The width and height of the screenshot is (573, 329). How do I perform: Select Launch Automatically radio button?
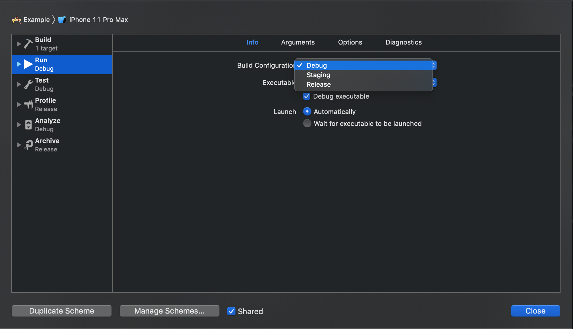[307, 112]
